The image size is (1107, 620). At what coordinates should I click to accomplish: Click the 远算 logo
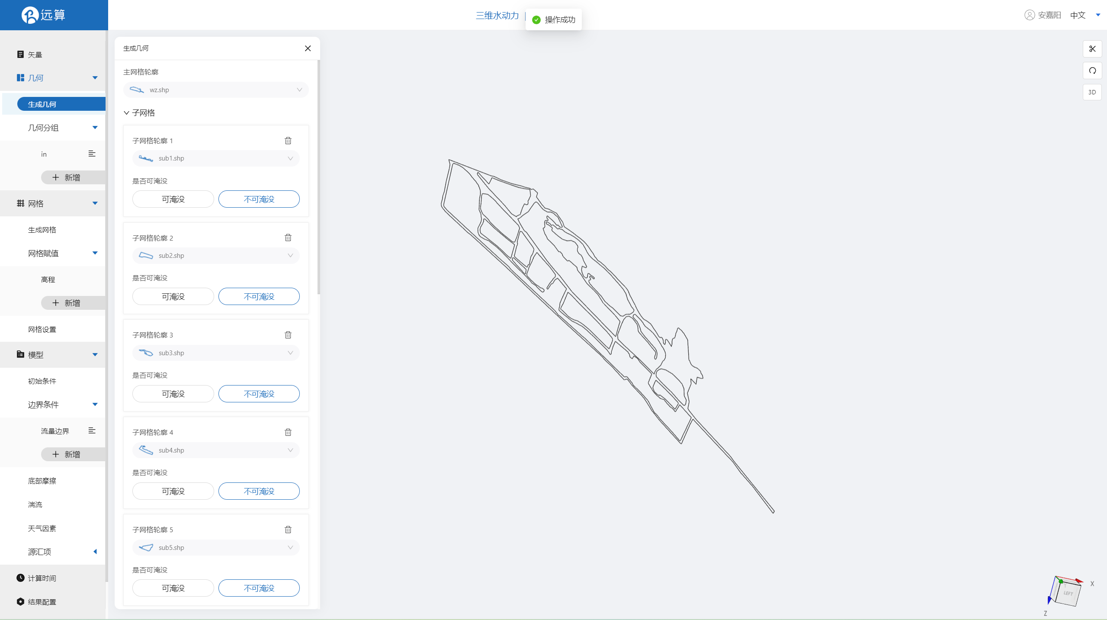click(44, 15)
